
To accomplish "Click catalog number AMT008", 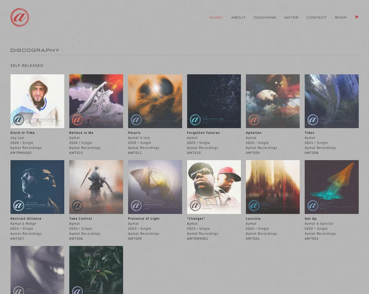I will pos(311,153).
